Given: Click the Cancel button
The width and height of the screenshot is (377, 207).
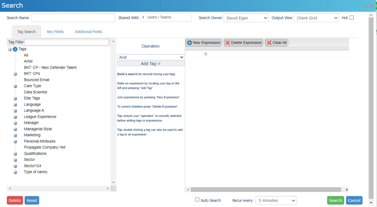Looking at the screenshot, I should tap(354, 200).
